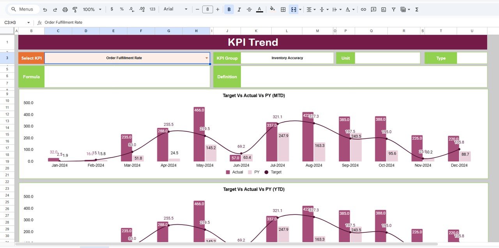The width and height of the screenshot is (499, 248).
Task: Click the More formats 123 button
Action: pyautogui.click(x=152, y=9)
